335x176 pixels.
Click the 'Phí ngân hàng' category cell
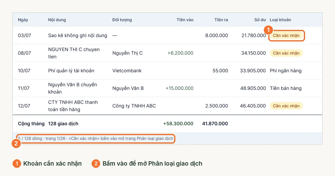point(286,71)
